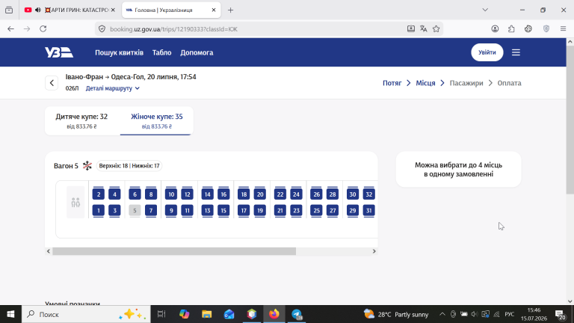The image size is (574, 323).
Task: Select seat 23 in wagon 5
Action: point(296,210)
